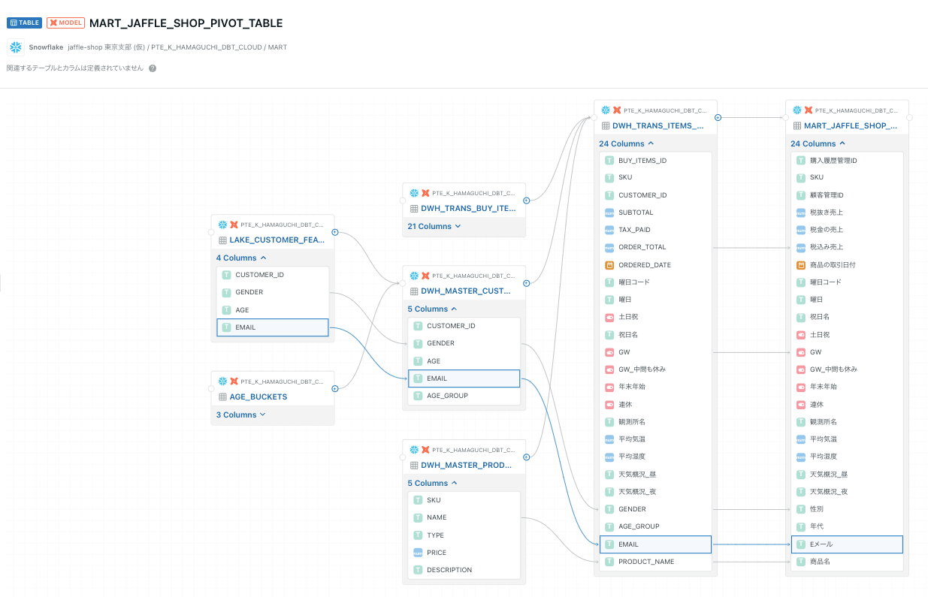
Task: Select PRODUCT_NAME column in DWH_TRANS_ITEMS
Action: [655, 562]
